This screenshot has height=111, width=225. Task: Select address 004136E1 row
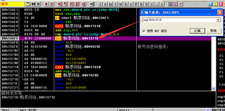(10, 10)
